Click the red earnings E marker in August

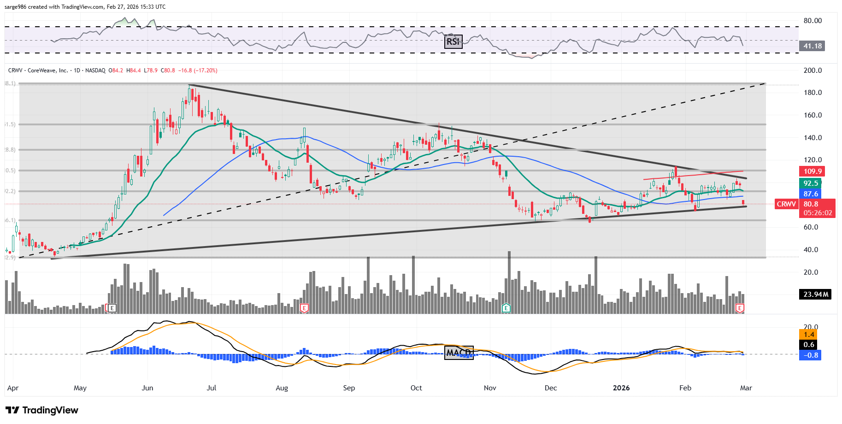[304, 308]
